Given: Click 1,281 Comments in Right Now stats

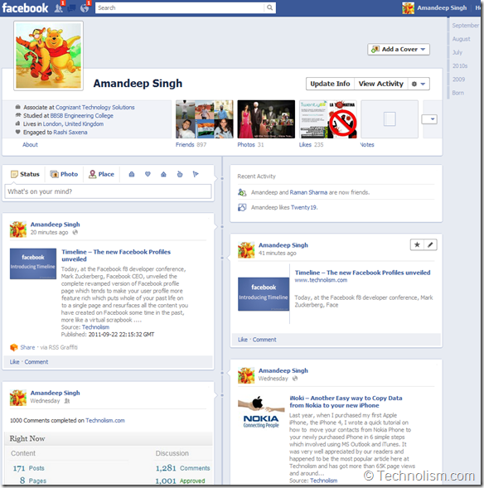Looking at the screenshot, I should click(x=182, y=468).
